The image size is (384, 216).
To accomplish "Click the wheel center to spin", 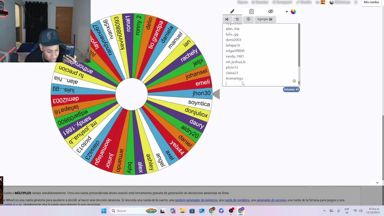I will (x=131, y=94).
